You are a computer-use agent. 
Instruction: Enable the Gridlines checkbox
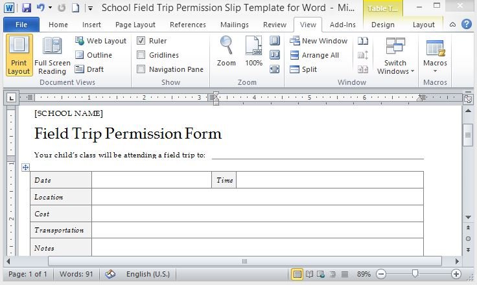(141, 55)
